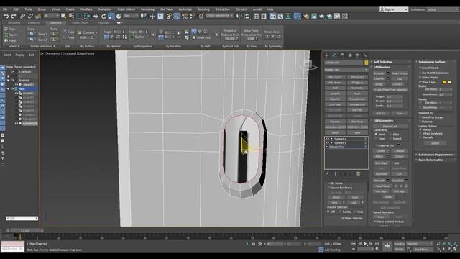
Task: Open Select by Name dialog
Action: coord(71,16)
